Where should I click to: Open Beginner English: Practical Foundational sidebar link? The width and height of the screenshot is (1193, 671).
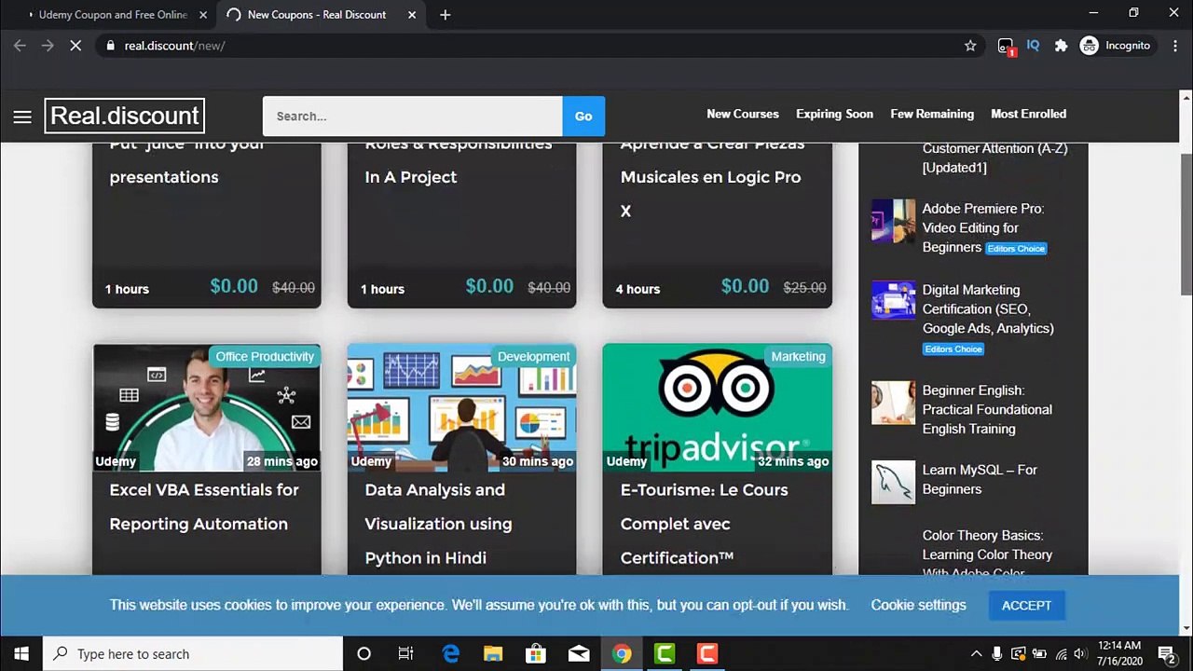tap(987, 409)
